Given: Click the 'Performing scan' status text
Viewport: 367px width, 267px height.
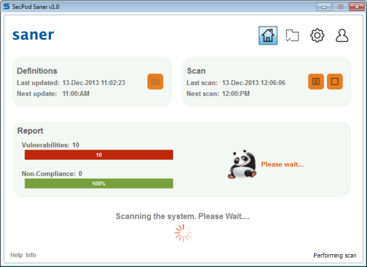Looking at the screenshot, I should (x=334, y=255).
